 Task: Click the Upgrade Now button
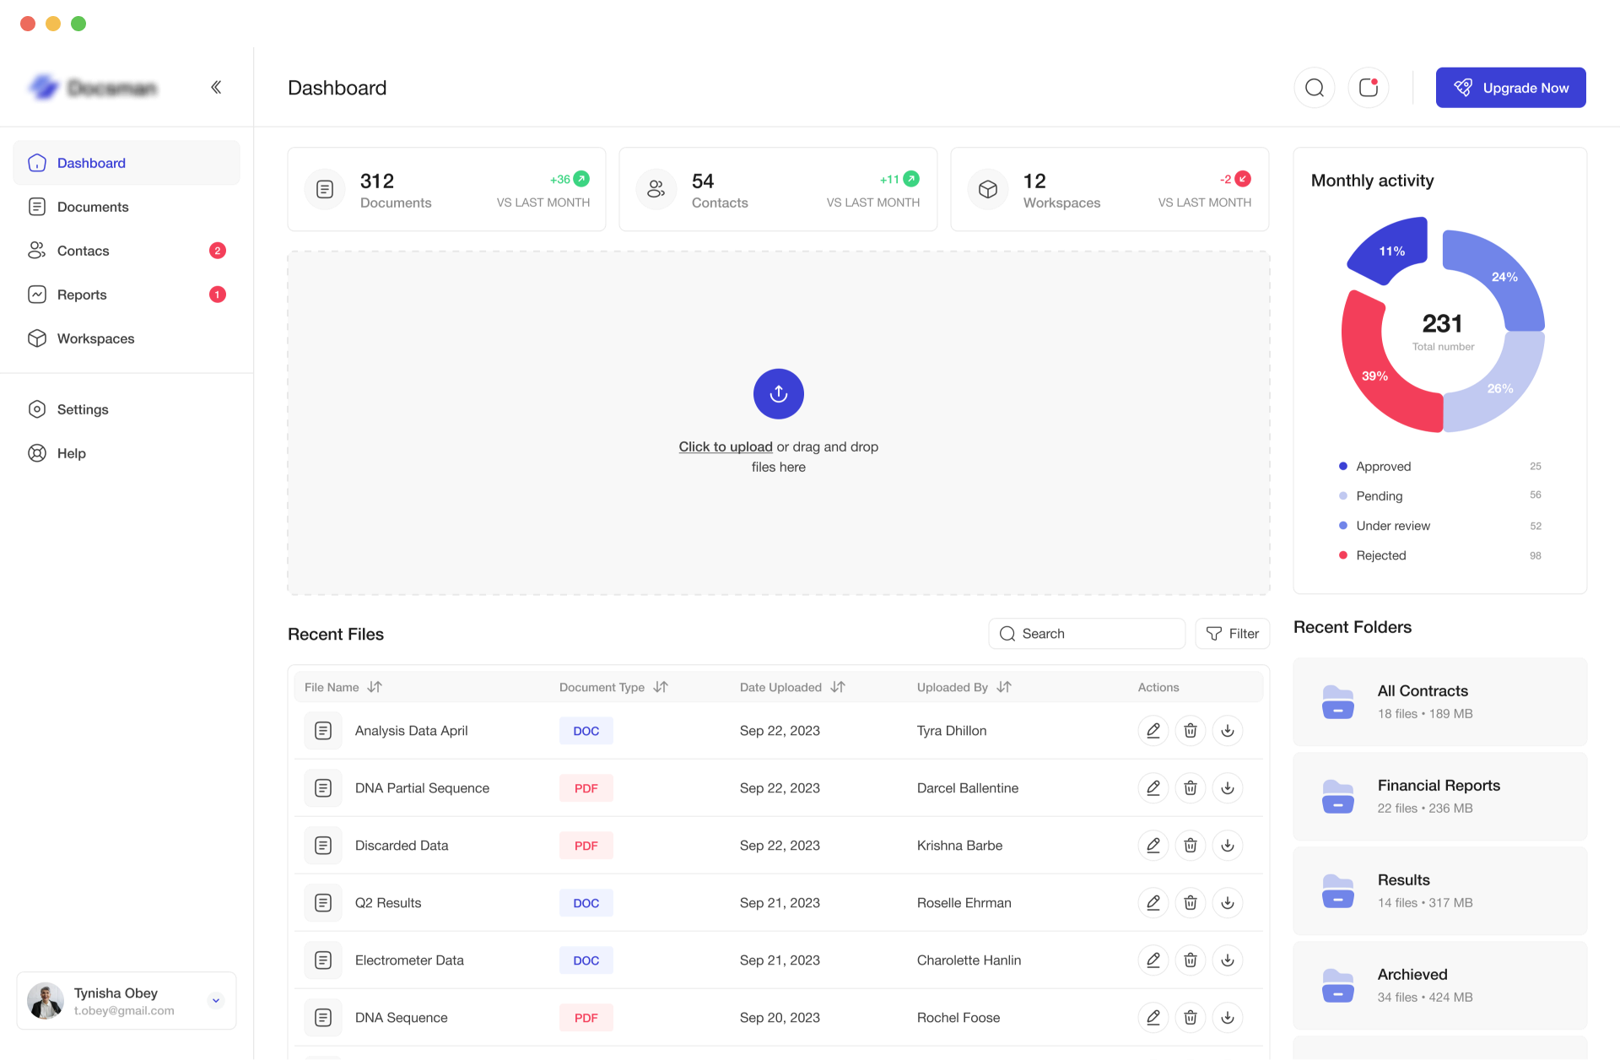click(x=1510, y=88)
